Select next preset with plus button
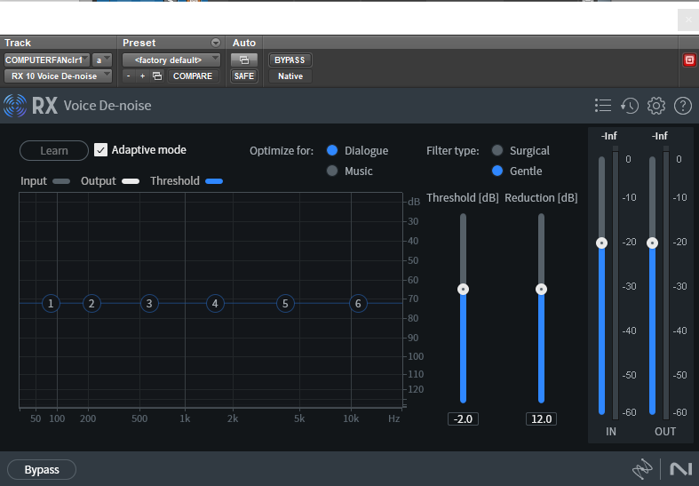The height and width of the screenshot is (486, 699). (x=143, y=76)
